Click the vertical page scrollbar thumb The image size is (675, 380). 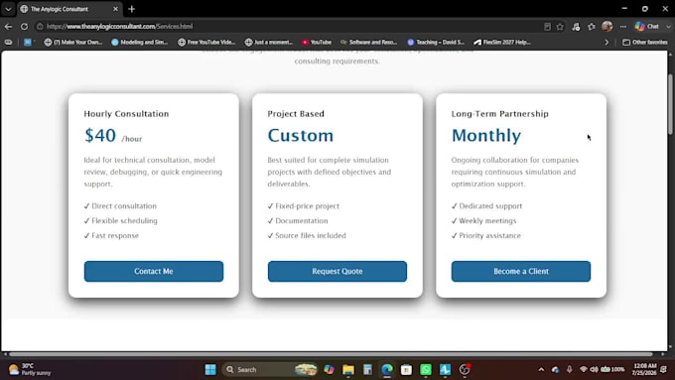671,104
